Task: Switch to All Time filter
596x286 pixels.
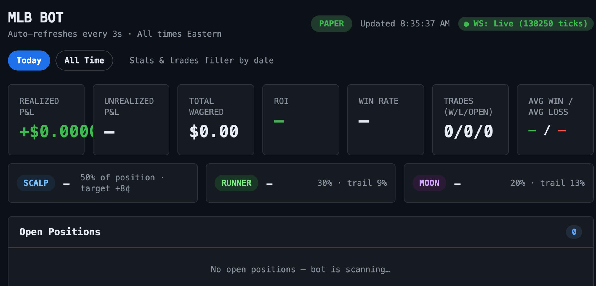Action: [84, 61]
